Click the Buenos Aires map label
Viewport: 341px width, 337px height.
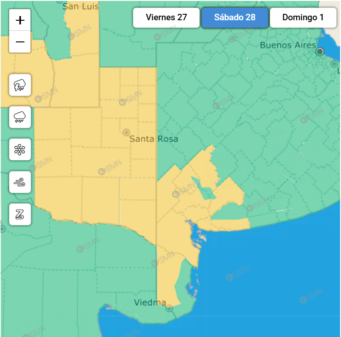288,45
